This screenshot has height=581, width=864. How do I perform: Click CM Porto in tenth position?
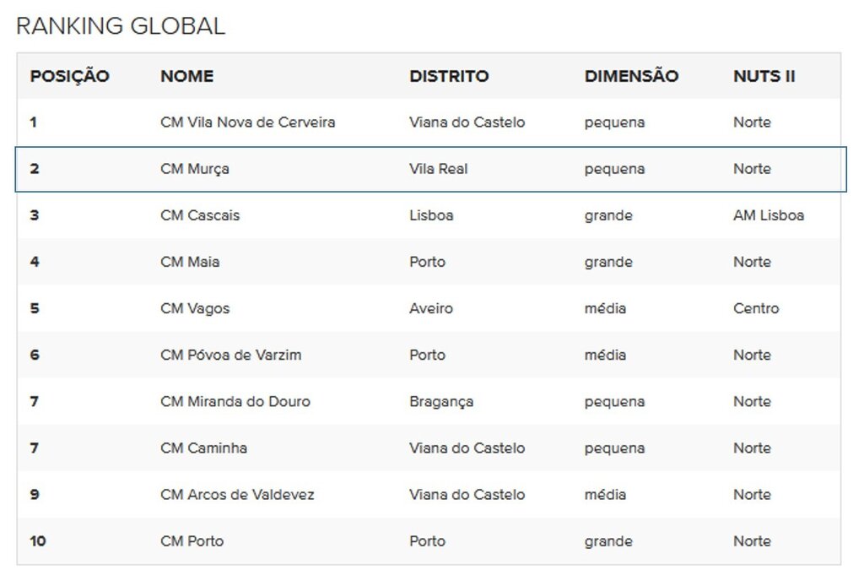click(x=192, y=540)
